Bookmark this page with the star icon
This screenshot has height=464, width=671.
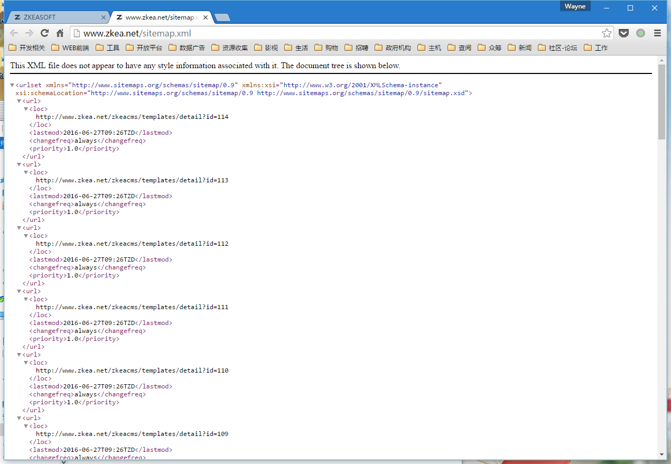[607, 33]
